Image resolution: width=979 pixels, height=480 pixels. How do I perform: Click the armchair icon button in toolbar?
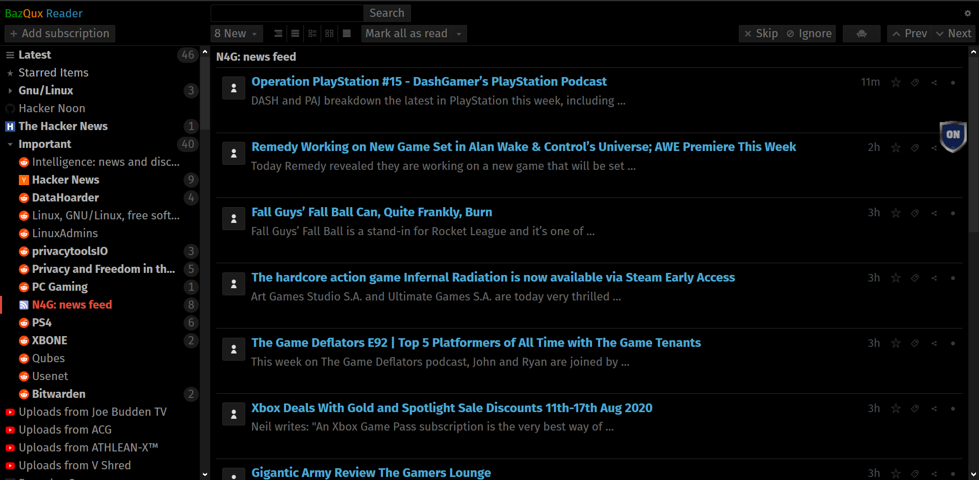point(861,34)
